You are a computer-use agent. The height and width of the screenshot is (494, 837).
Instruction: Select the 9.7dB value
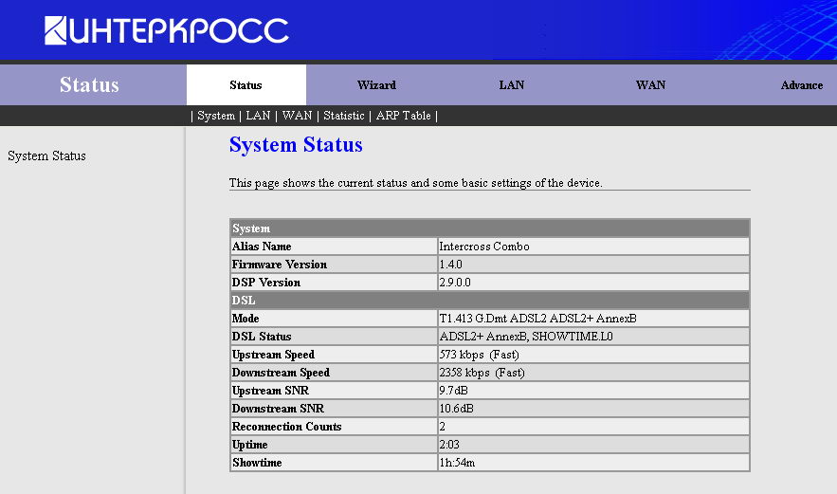point(453,391)
